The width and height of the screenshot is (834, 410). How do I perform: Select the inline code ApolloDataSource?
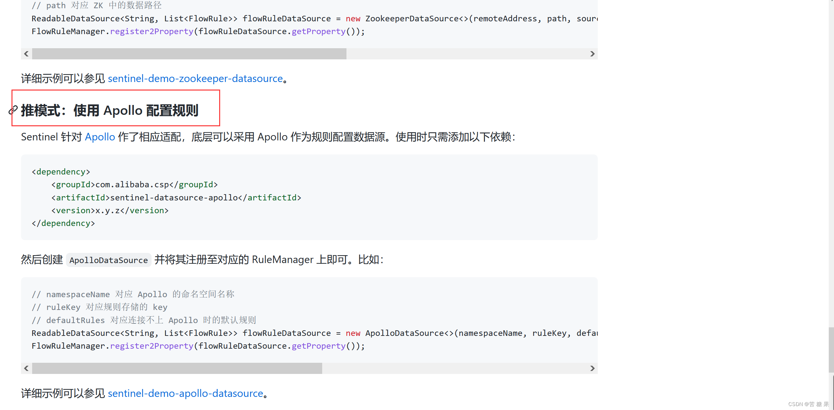coord(108,260)
